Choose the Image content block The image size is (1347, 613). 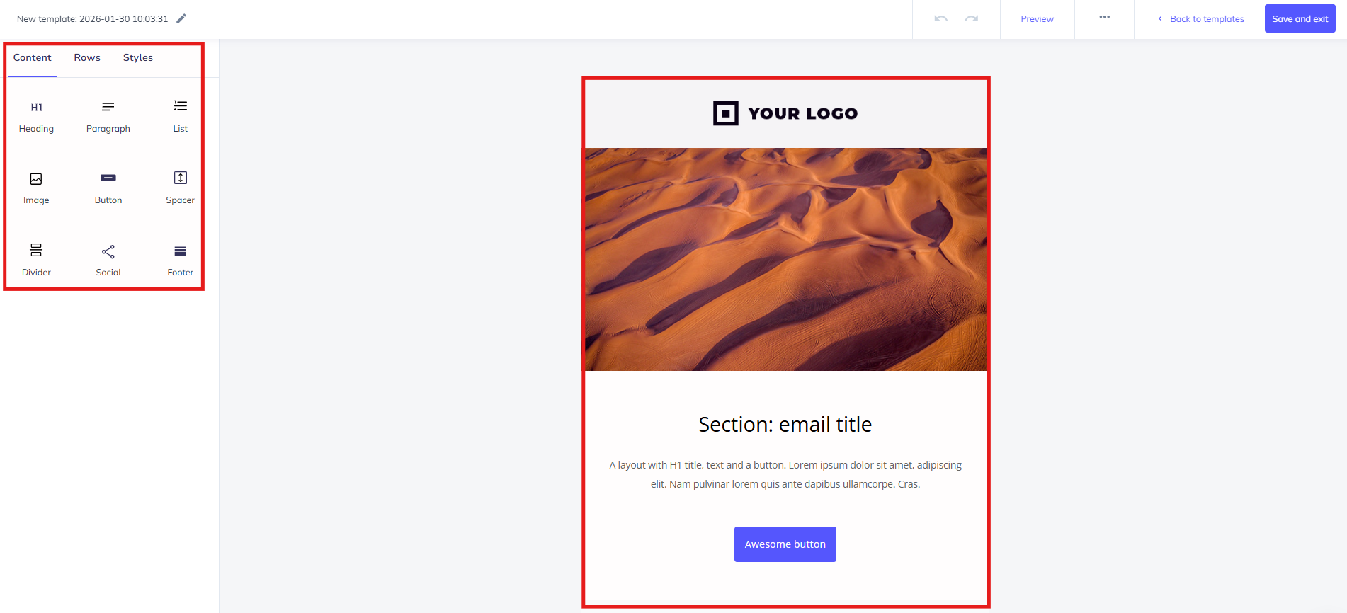[x=36, y=188]
